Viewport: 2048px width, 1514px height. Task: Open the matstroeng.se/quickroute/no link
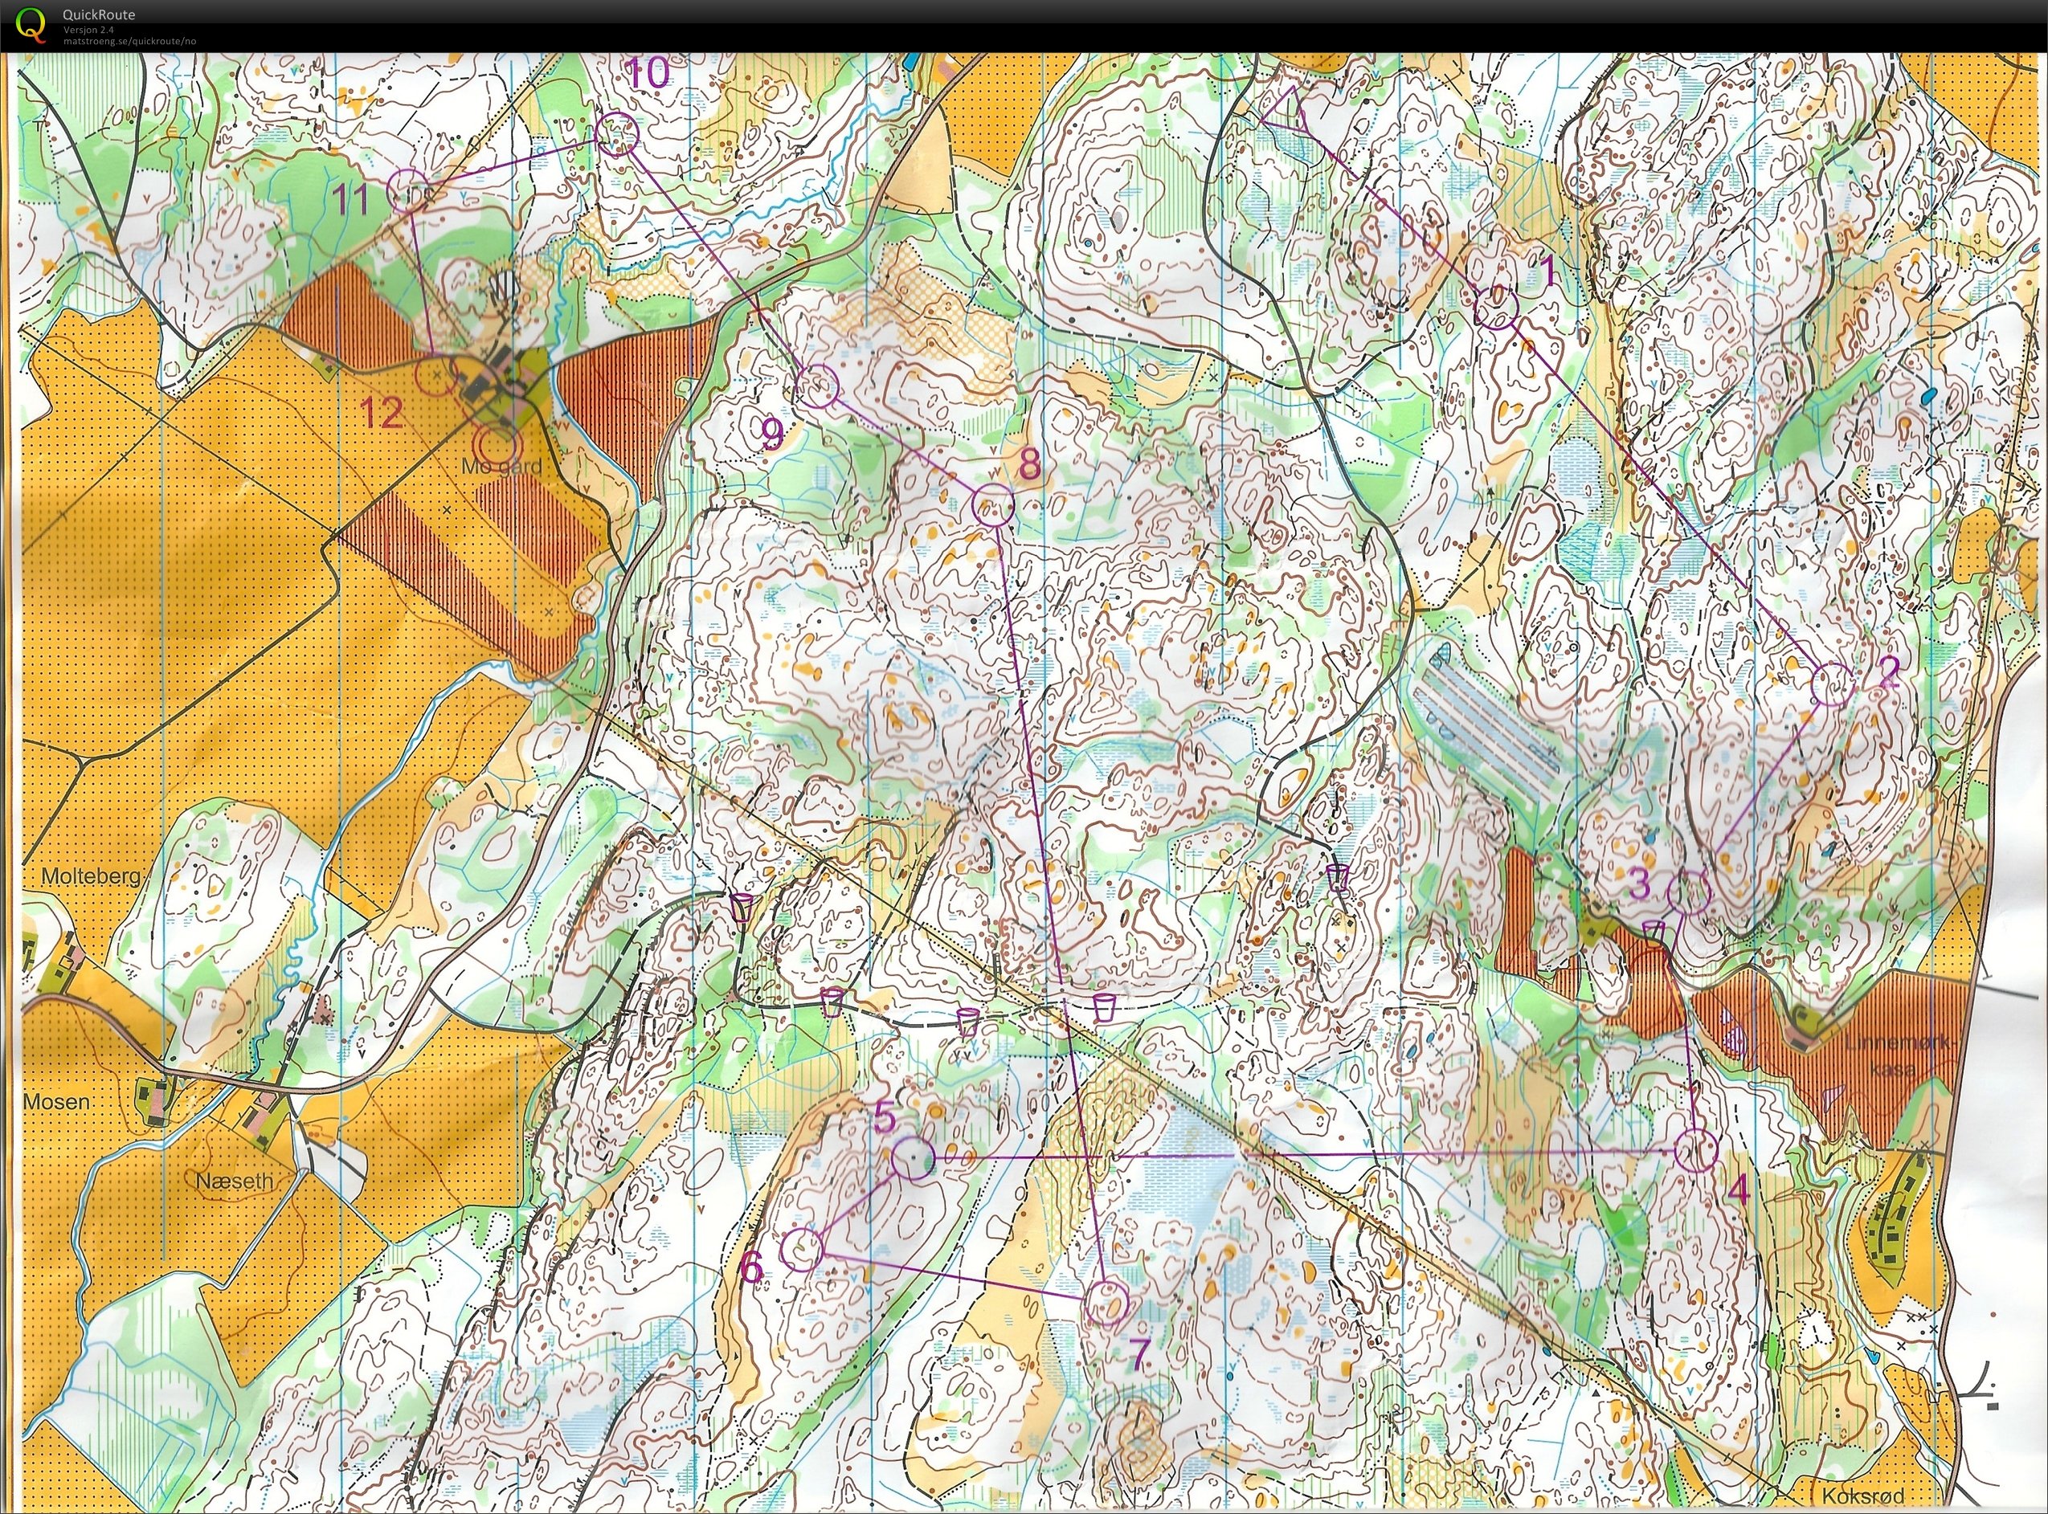(x=129, y=41)
